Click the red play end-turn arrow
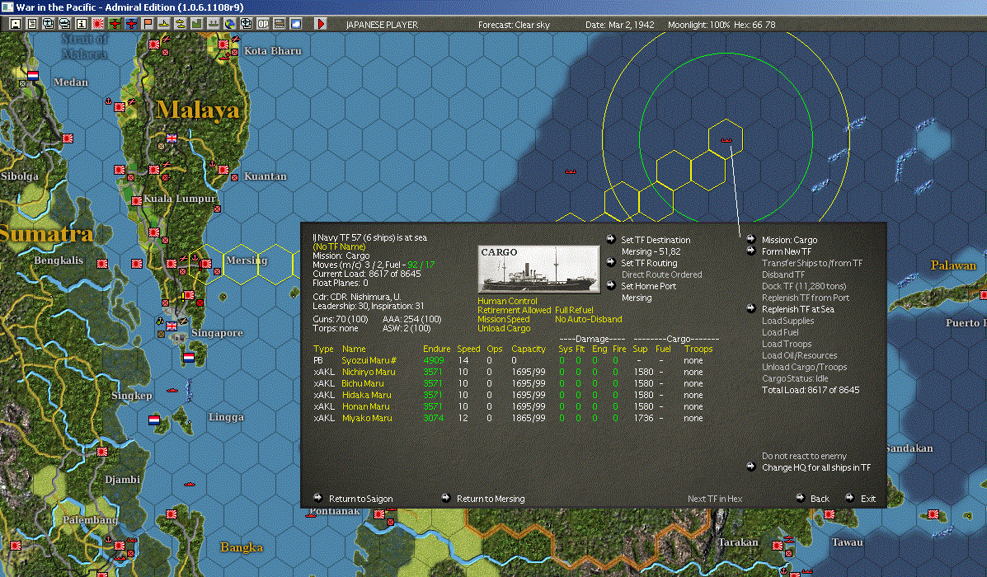 (321, 24)
